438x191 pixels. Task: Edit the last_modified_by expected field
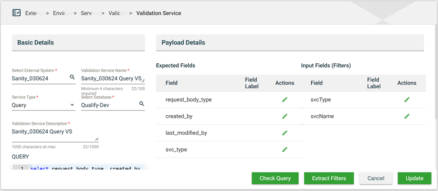click(285, 133)
